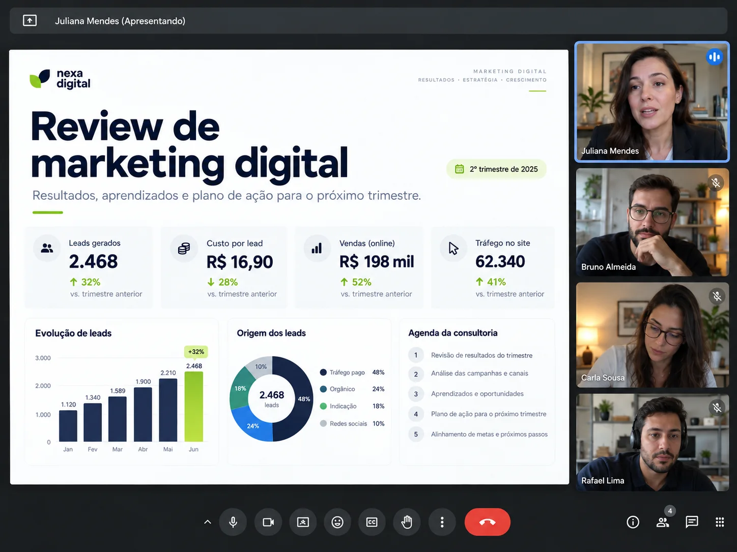Click the bar chart icon in Vendas card

pyautogui.click(x=317, y=248)
